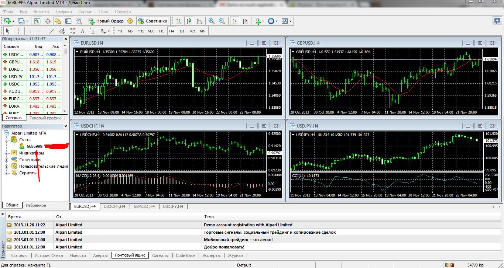The image size is (504, 268).
Task: Select the crosshair cursor tool
Action: (18, 31)
